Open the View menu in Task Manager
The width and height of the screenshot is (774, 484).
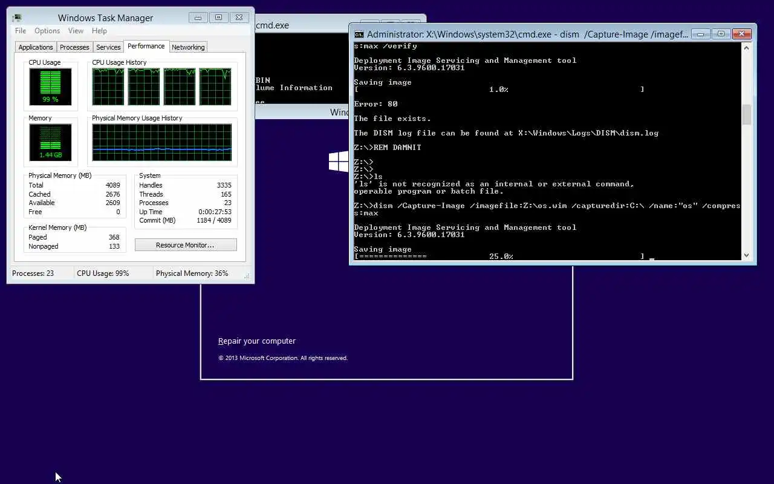[76, 31]
